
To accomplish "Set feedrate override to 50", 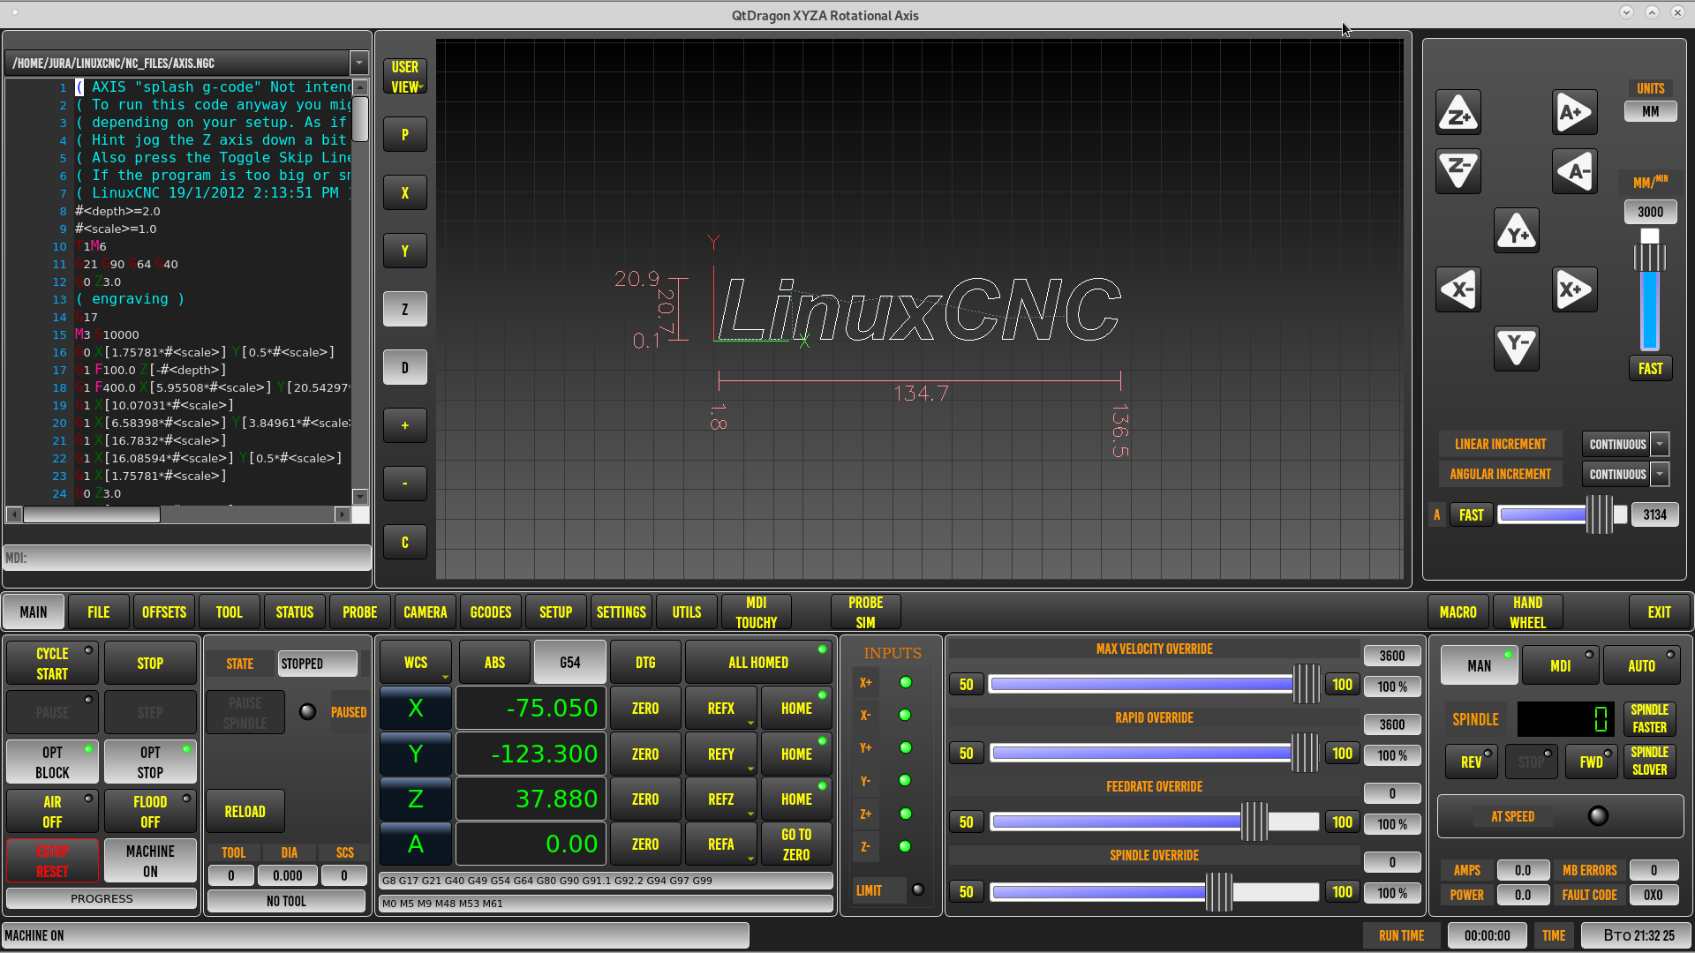I will pyautogui.click(x=967, y=822).
